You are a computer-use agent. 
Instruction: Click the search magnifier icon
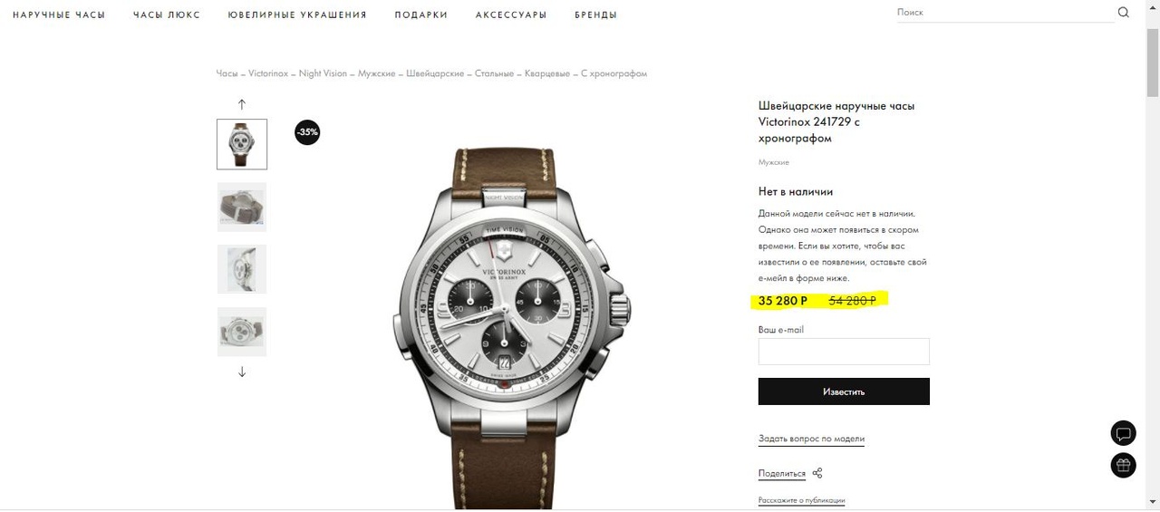click(1124, 13)
